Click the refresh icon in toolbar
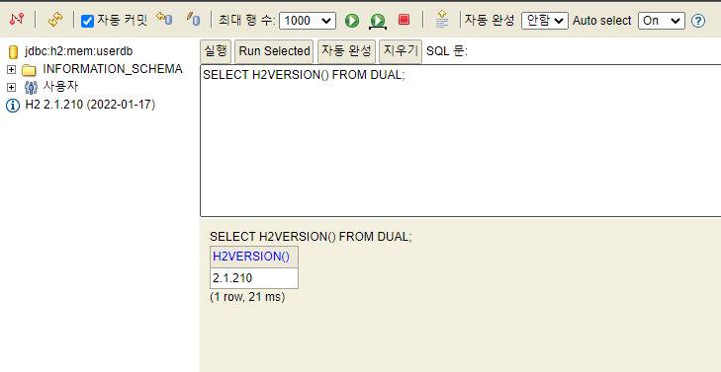This screenshot has height=372, width=721. [x=54, y=20]
